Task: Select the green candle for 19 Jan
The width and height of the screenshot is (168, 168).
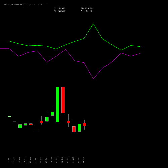Action: coord(26,124)
